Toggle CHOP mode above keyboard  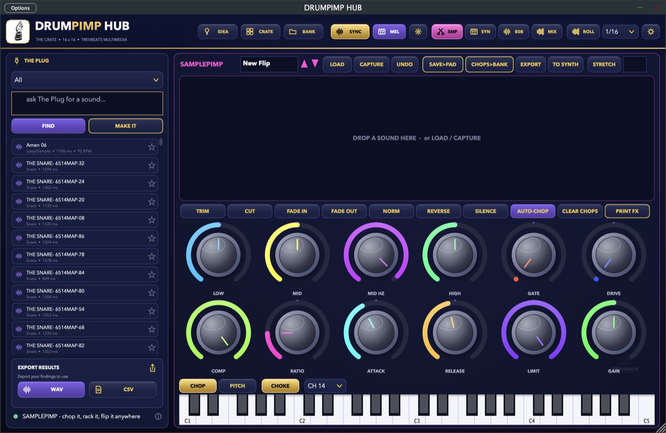tap(198, 386)
